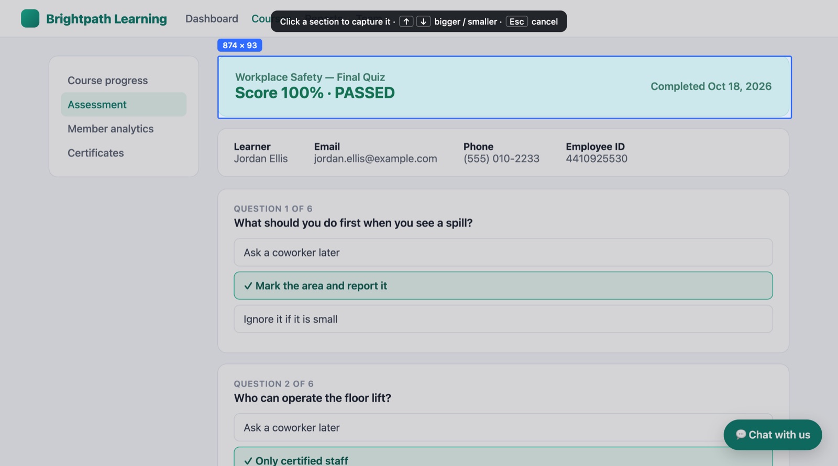The height and width of the screenshot is (466, 838).
Task: Click 'QUESTION 1 OF 6' label
Action: (x=273, y=209)
